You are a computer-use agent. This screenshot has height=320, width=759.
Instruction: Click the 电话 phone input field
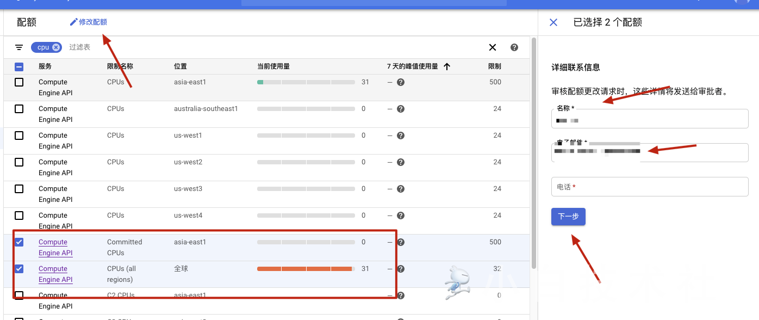650,187
